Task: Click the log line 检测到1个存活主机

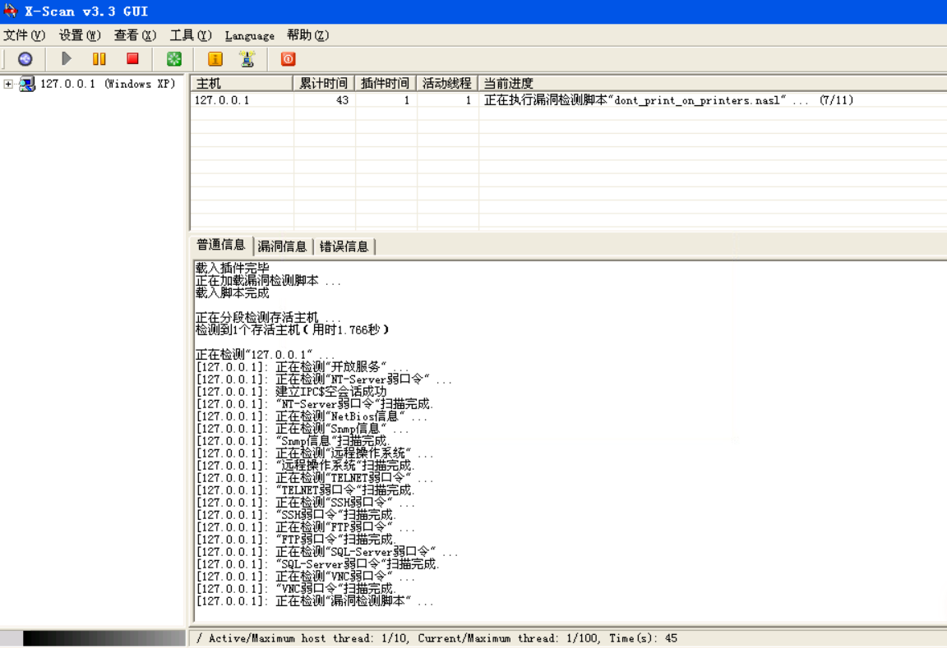Action: tap(293, 329)
